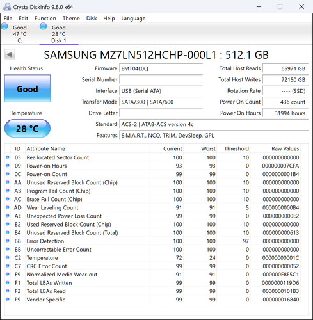This screenshot has width=313, height=320.
Task: Open the Disk menu
Action: (x=92, y=19)
